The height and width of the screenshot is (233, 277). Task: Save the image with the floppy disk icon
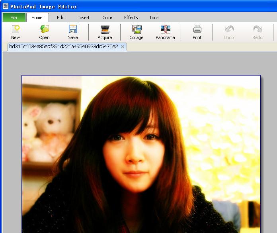(x=73, y=29)
